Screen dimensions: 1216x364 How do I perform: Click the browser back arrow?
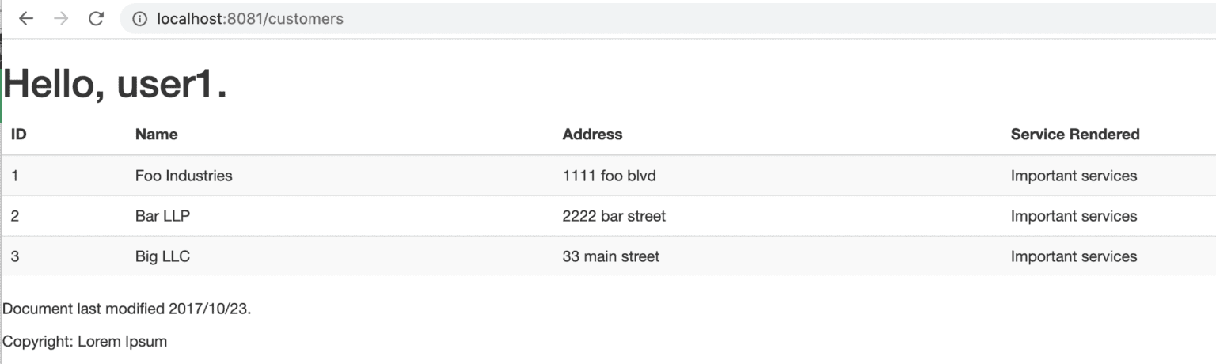(x=26, y=19)
